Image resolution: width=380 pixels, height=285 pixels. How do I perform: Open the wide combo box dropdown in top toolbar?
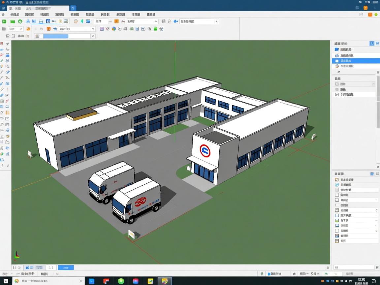[216, 21]
